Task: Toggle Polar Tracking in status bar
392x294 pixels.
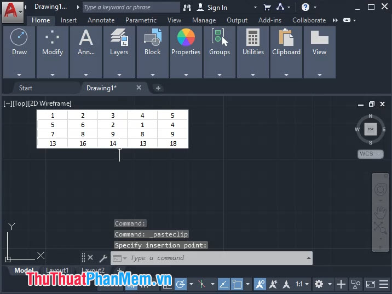Action: 181,284
